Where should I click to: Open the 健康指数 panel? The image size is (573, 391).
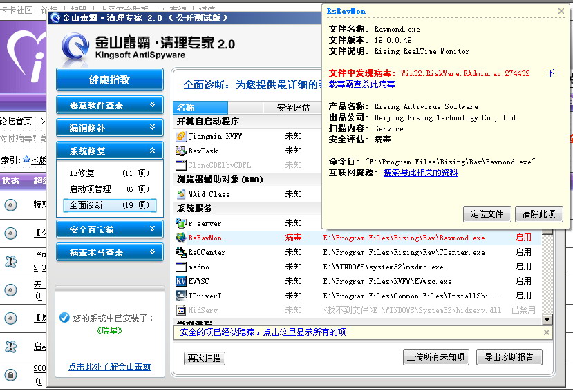[x=110, y=79]
